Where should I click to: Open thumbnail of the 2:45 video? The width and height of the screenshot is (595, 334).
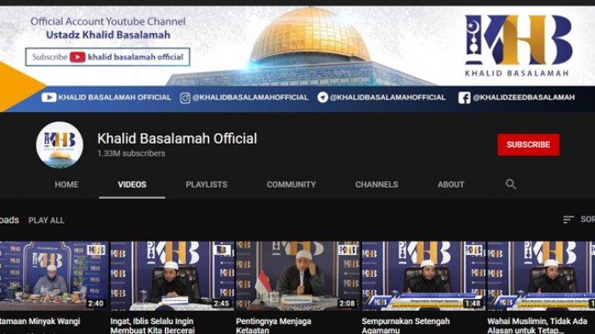click(172, 275)
